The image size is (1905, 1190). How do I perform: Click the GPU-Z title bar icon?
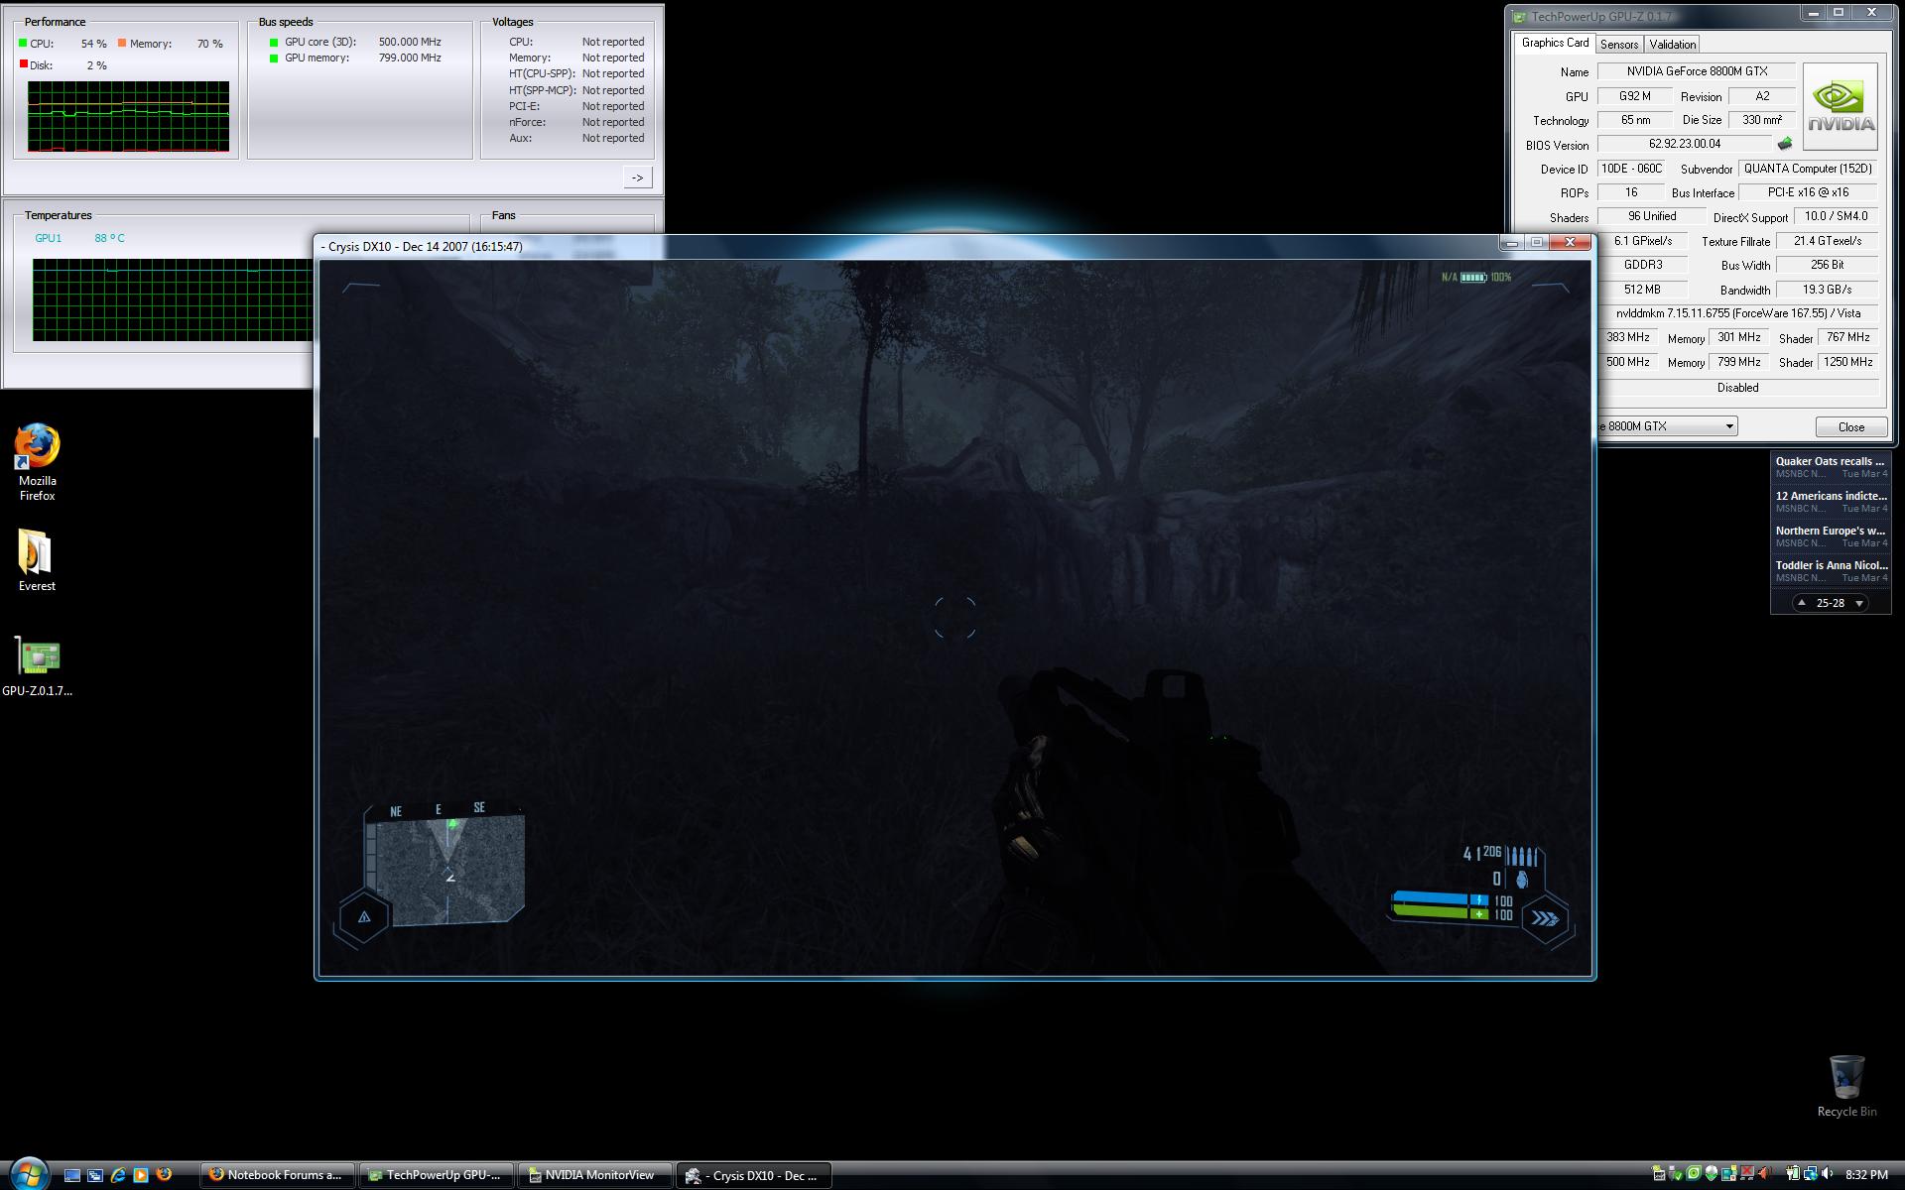pos(1518,16)
